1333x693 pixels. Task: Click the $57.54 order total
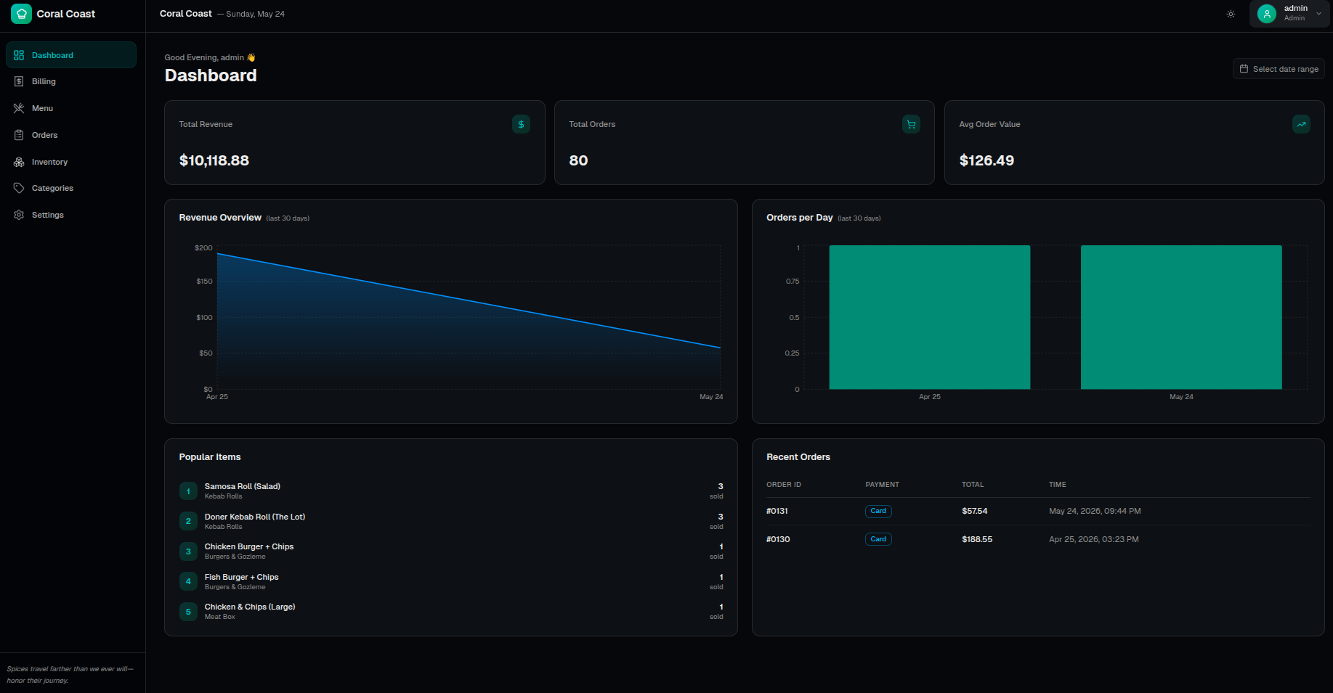975,511
